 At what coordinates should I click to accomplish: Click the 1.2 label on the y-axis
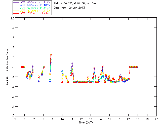[x=12, y=96]
